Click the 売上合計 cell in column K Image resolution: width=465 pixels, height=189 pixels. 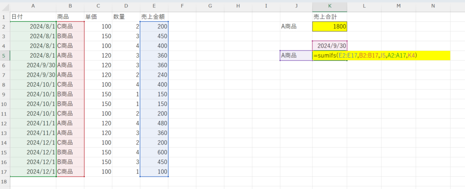(x=330, y=17)
